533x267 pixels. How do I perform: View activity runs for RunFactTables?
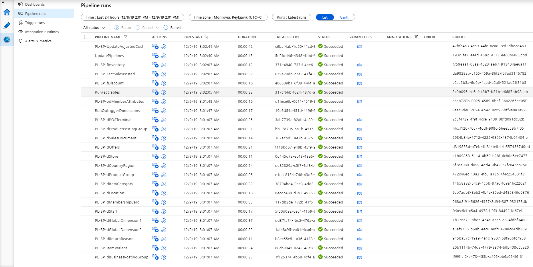click(155, 92)
